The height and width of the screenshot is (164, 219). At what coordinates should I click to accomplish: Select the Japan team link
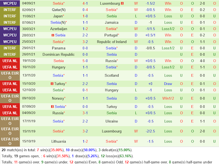pos(59,16)
